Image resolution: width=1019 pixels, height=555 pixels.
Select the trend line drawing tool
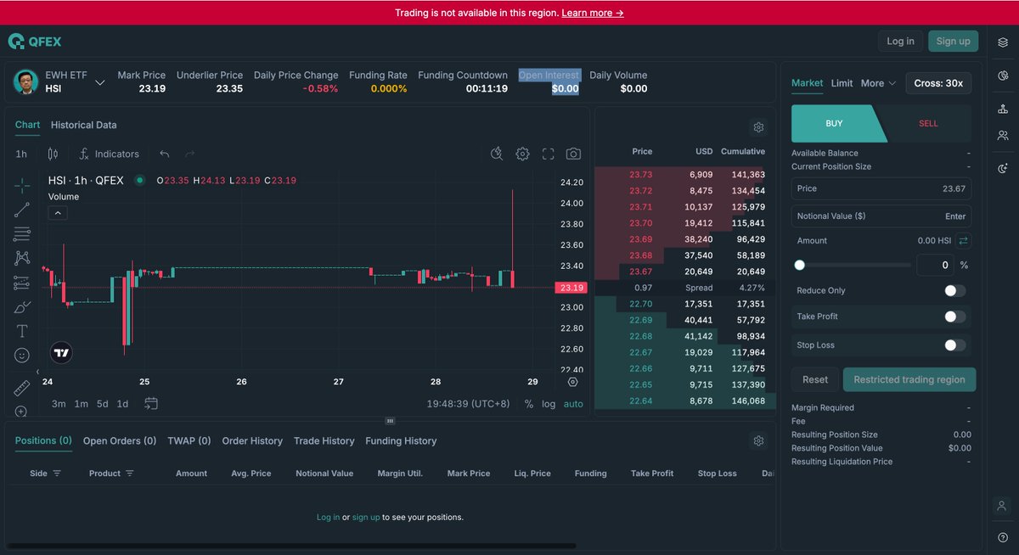[x=22, y=210]
